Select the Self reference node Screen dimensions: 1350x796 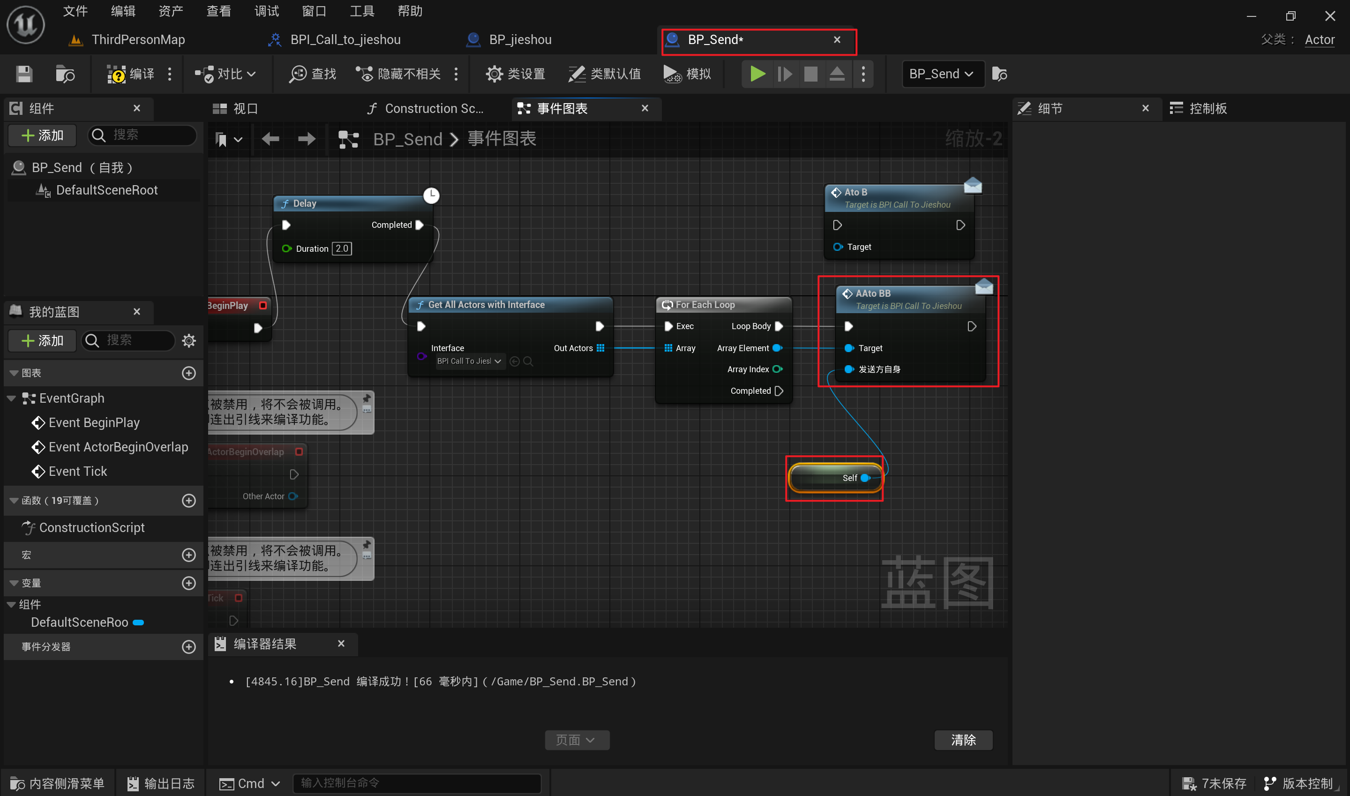tap(836, 478)
